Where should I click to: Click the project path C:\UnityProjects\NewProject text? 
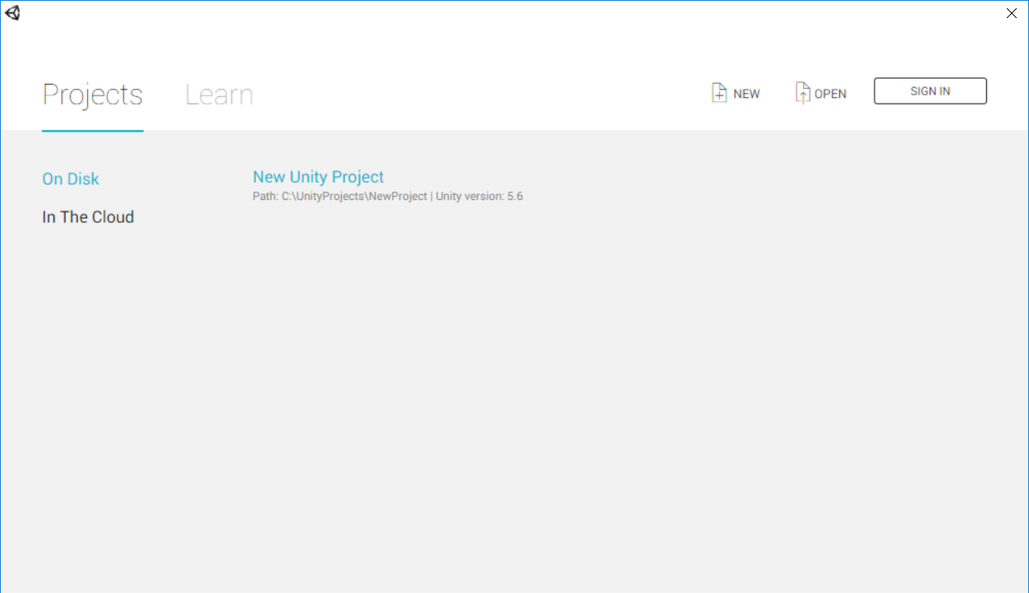coord(354,197)
